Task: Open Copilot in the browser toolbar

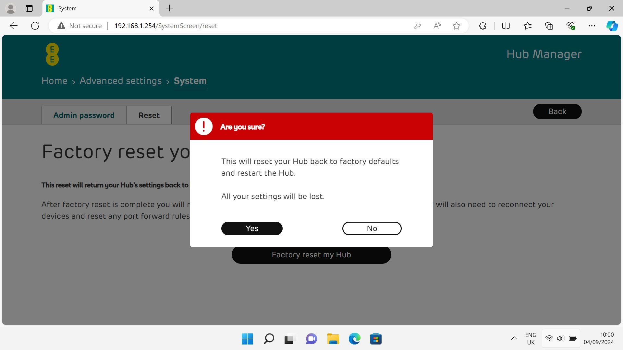Action: click(613, 26)
